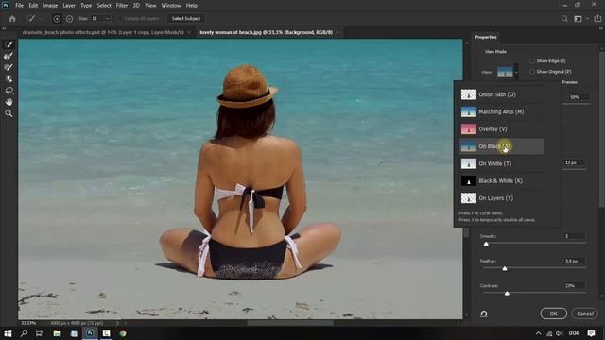Open the notification center icon

click(x=591, y=333)
